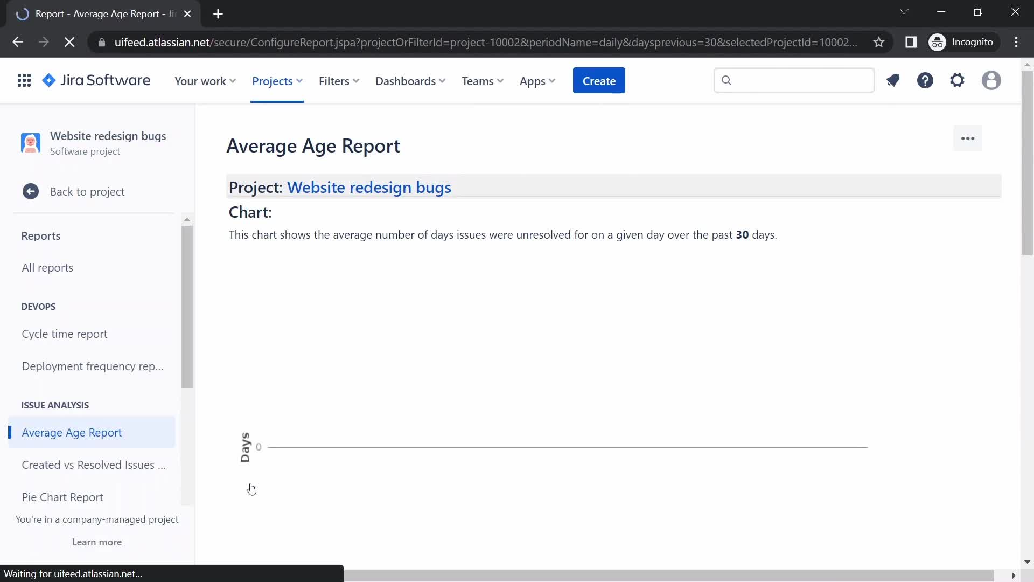Click the page vertical scrollbar thumb
This screenshot has height=582, width=1034.
click(x=1027, y=163)
